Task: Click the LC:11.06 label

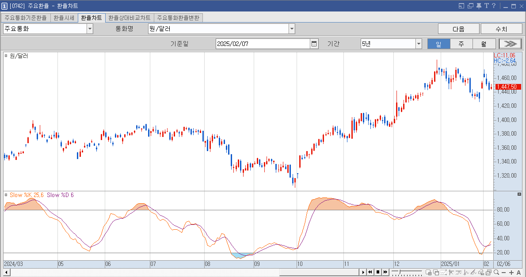Action: [x=504, y=55]
